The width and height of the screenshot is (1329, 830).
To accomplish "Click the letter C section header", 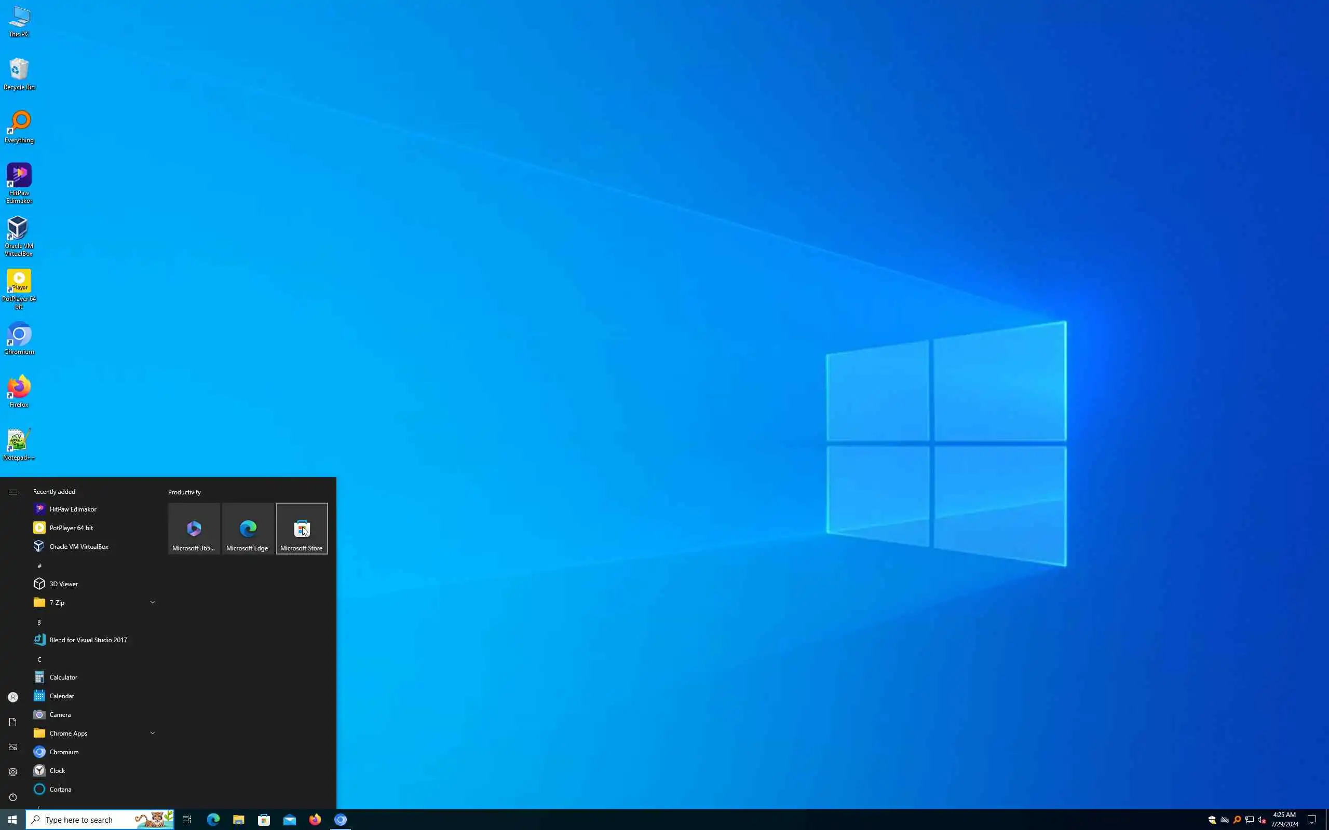I will tap(39, 659).
